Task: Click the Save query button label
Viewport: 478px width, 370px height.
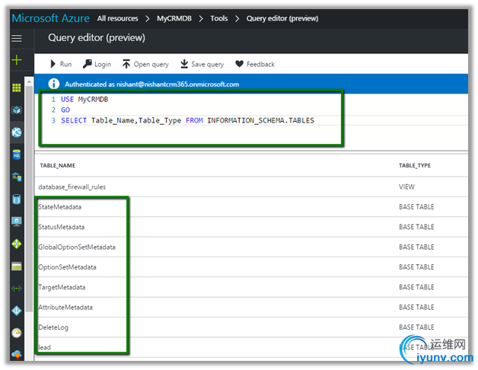Action: point(208,65)
